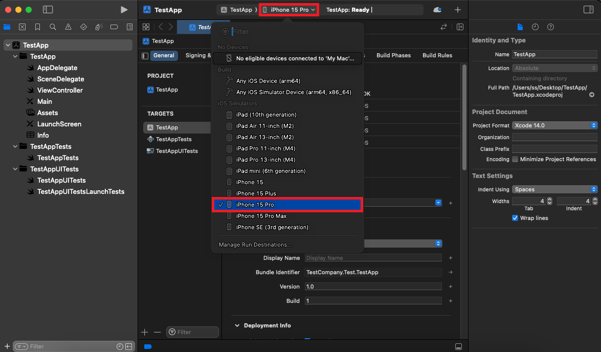601x352 pixels.
Task: Click the cloud status icon in toolbar
Action: tap(437, 10)
